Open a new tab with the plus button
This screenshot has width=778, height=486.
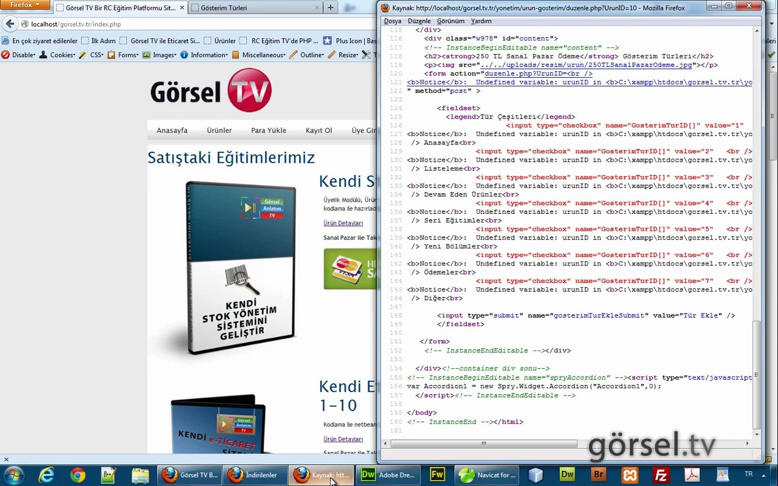(x=331, y=8)
